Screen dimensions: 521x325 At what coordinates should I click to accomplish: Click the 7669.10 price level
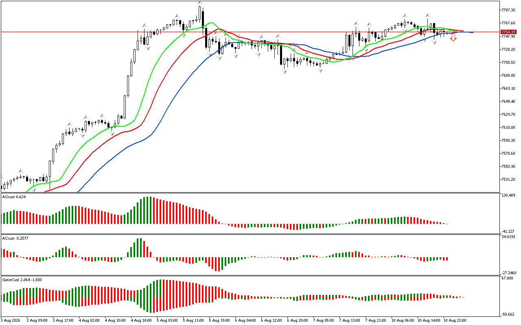click(x=508, y=88)
